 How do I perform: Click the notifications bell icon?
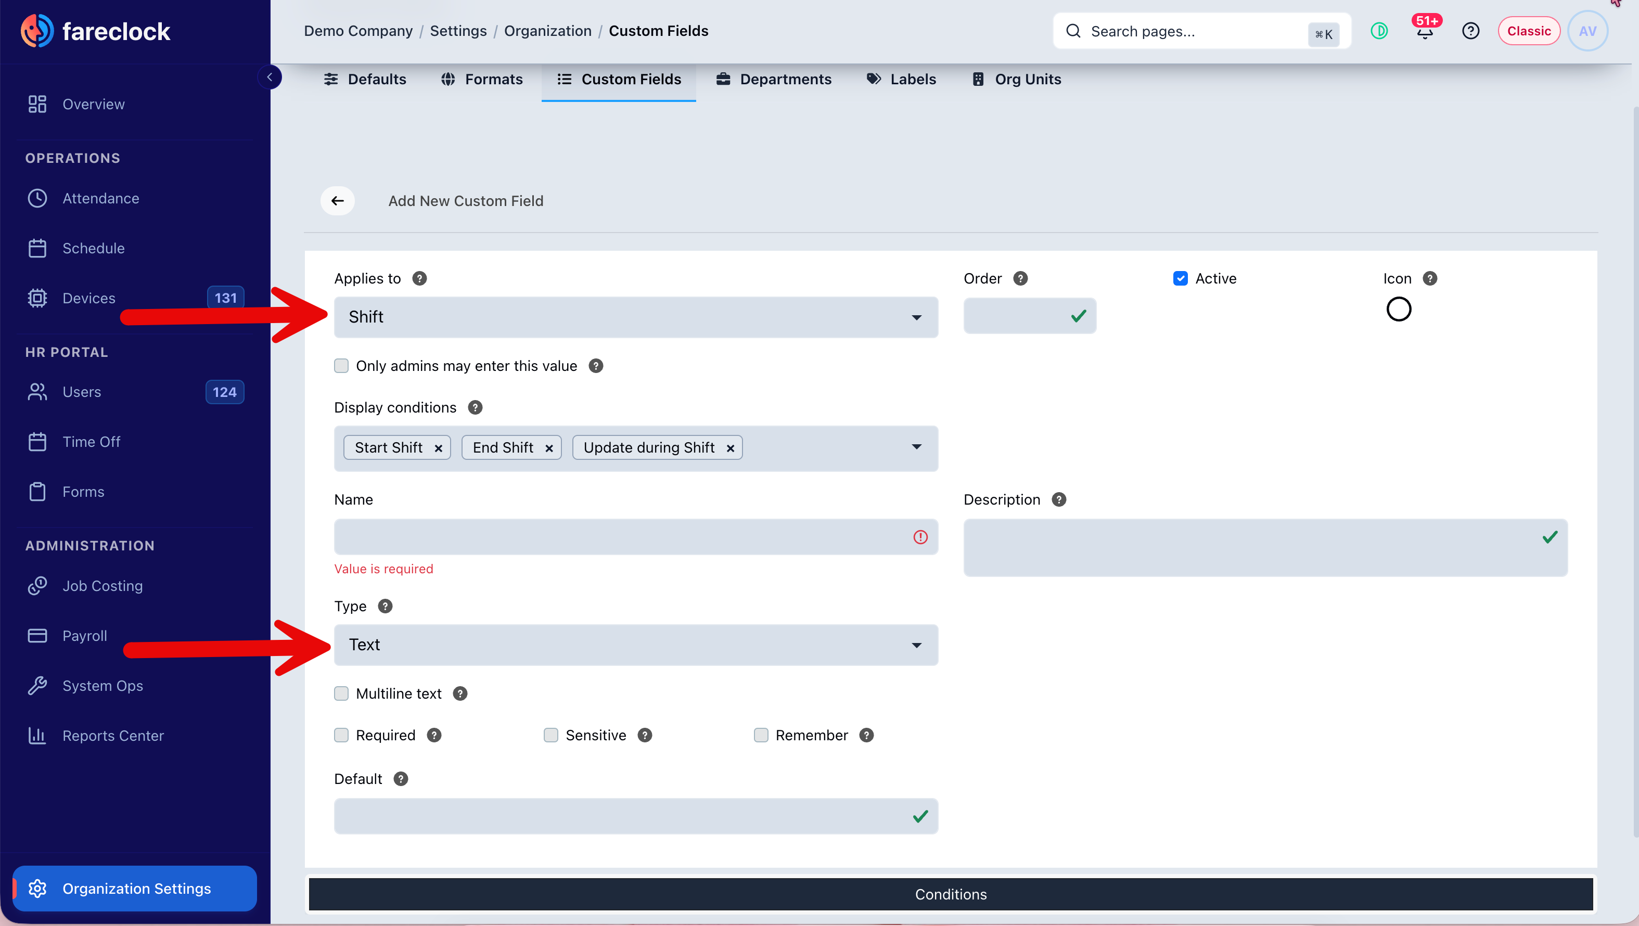point(1425,31)
